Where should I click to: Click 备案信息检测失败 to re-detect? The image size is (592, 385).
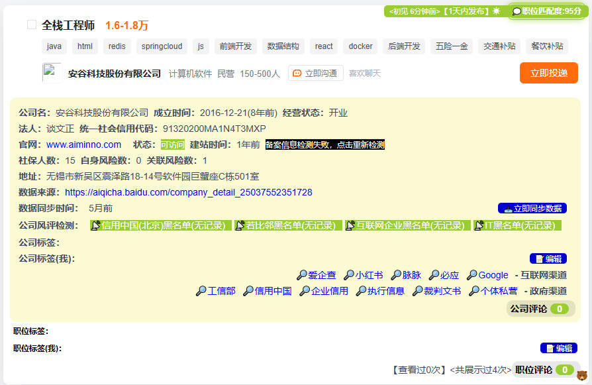[324, 144]
